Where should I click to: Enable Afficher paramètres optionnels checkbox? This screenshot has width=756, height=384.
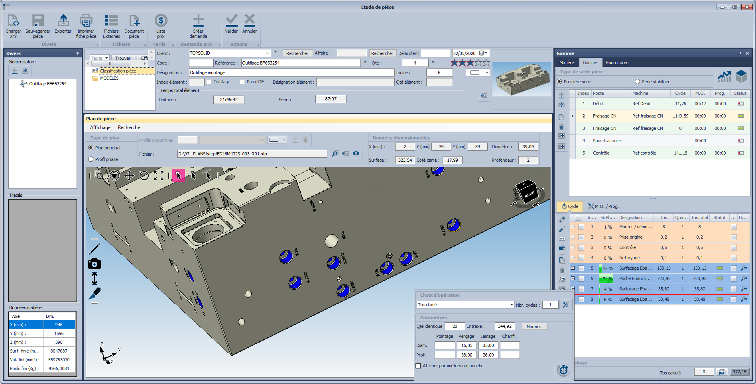[x=418, y=366]
